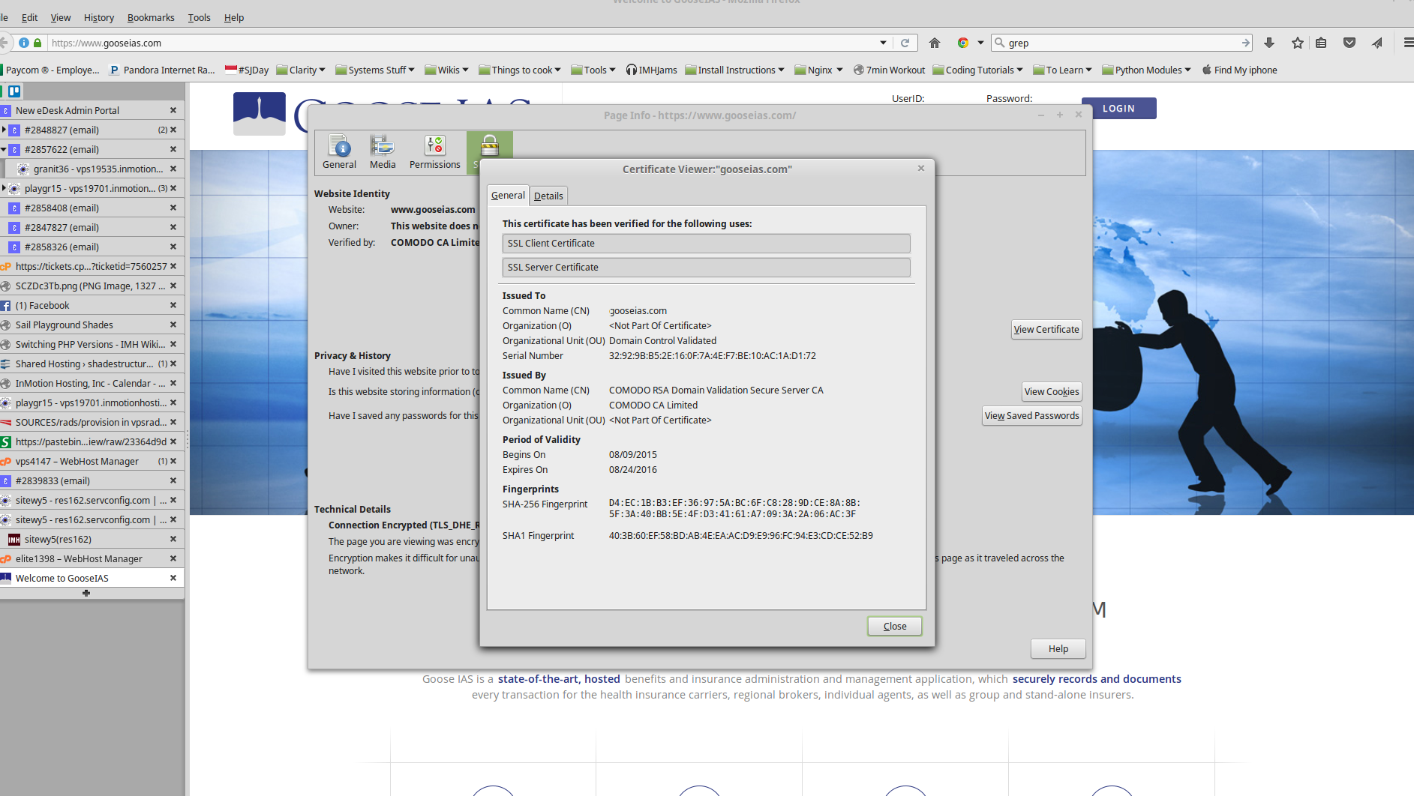This screenshot has width=1414, height=796.
Task: Open the downloads arrow icon
Action: click(x=1268, y=43)
